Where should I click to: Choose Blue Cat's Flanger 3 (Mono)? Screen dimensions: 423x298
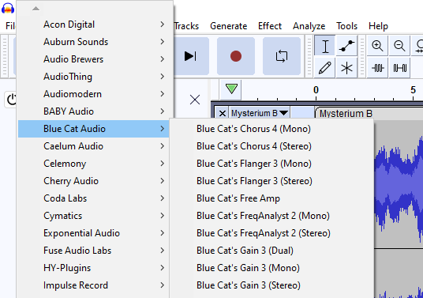271,164
